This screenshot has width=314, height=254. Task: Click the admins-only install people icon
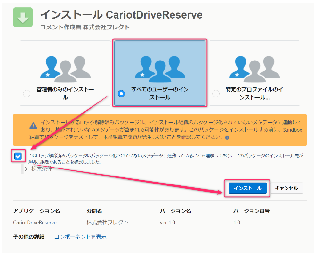65,69
